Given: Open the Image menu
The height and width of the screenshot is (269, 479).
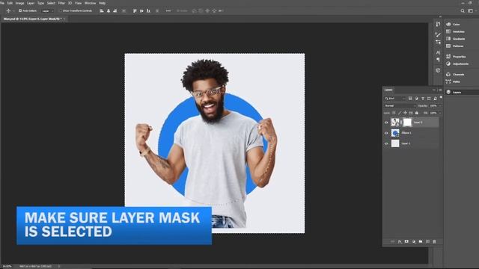Looking at the screenshot, I should click(x=19, y=3).
